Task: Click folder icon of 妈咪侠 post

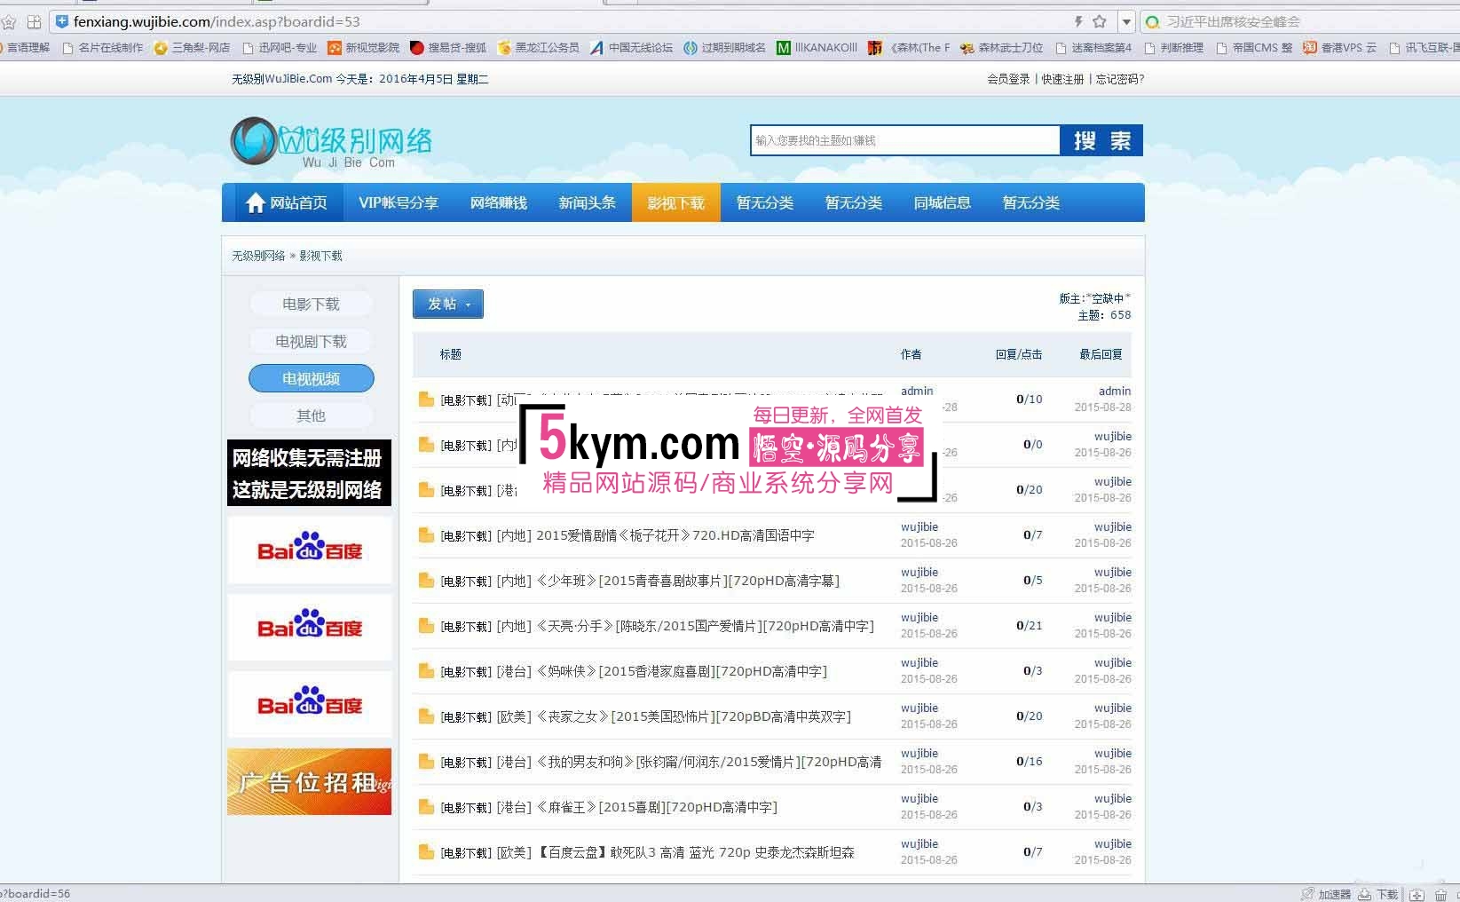Action: pos(426,671)
